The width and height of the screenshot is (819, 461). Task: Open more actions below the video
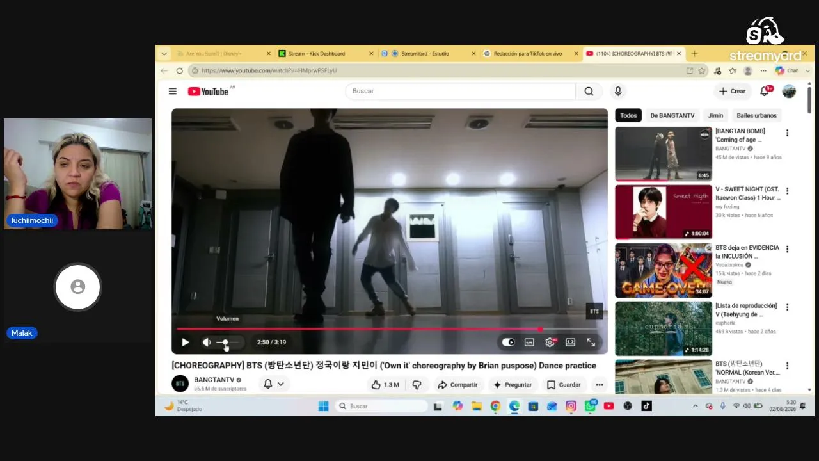pyautogui.click(x=600, y=385)
